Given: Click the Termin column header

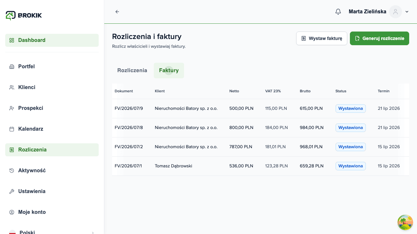Looking at the screenshot, I should click(384, 91).
